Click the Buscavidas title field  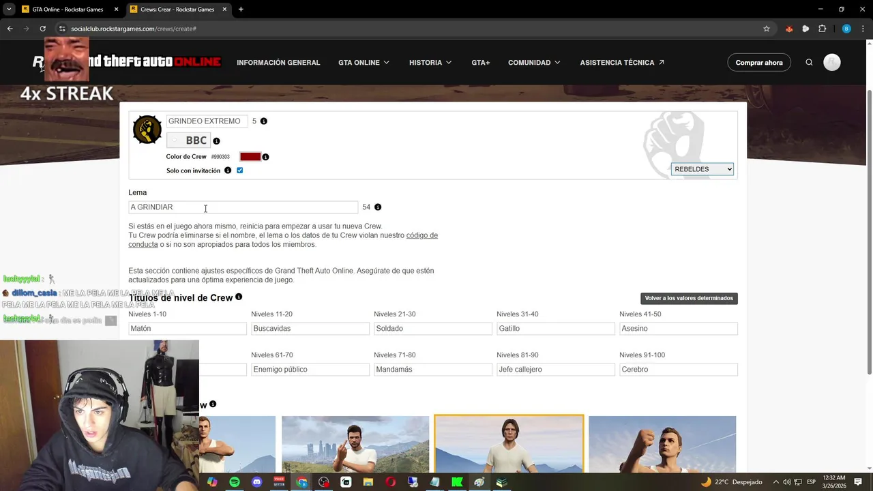(310, 329)
